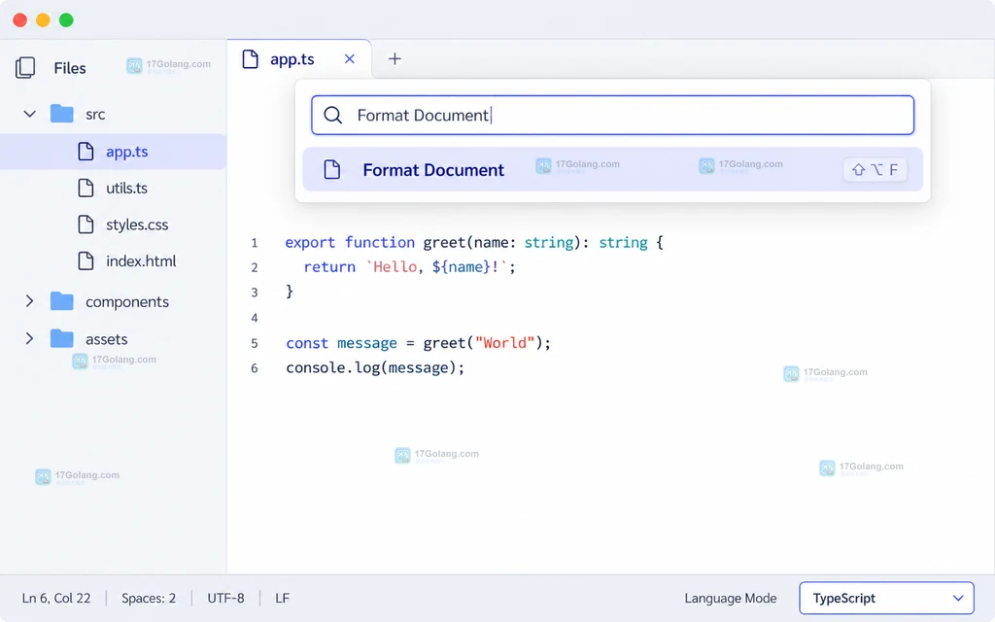The width and height of the screenshot is (995, 622).
Task: Close the app.ts tab
Action: pos(349,59)
